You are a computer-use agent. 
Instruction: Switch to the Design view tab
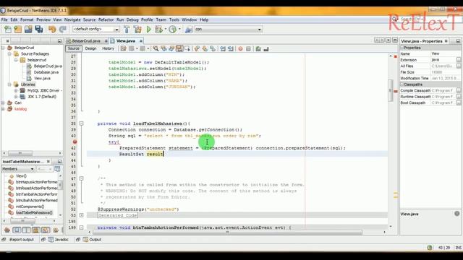[90, 48]
